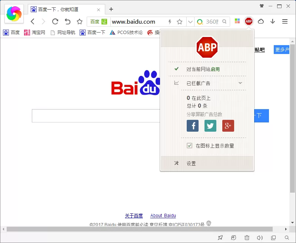
Task: Toggle the speaker sound icon in status bar
Action: pyautogui.click(x=260, y=238)
